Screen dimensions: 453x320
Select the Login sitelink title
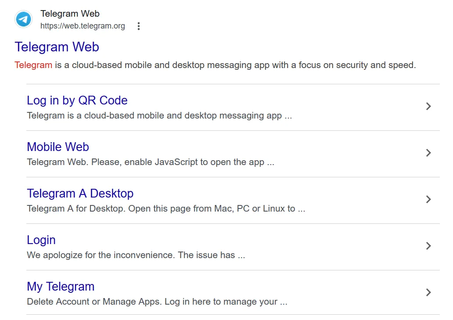point(41,240)
